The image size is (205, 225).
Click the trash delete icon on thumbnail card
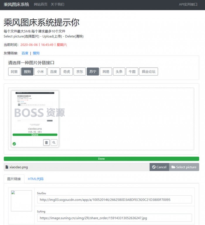click(46, 143)
